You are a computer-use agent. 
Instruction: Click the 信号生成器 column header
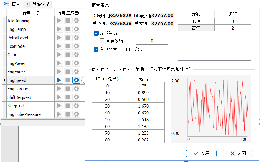point(68,13)
